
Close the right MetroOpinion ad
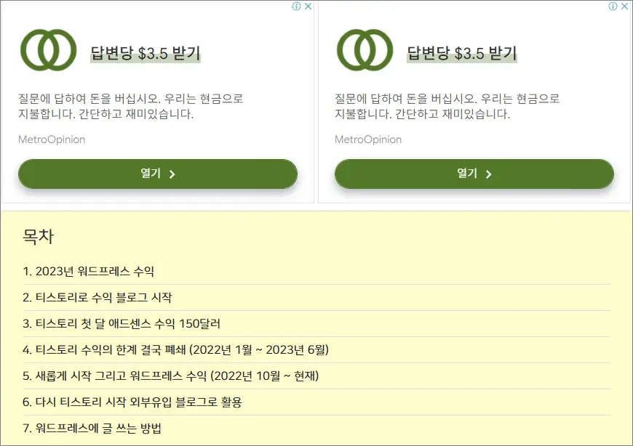pos(624,7)
